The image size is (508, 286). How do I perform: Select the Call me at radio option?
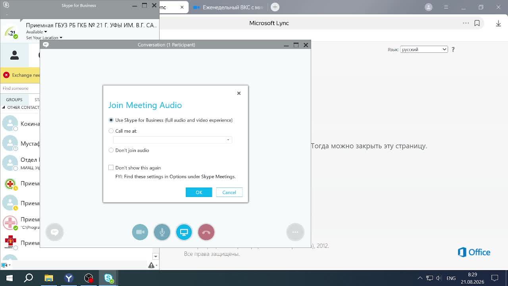tap(111, 131)
